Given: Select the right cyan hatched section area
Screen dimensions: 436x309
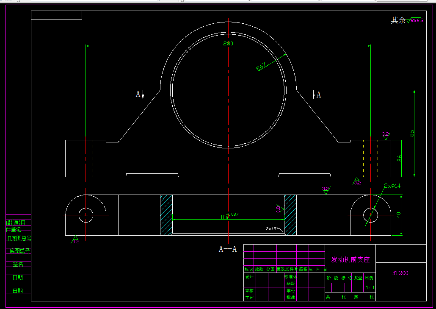Looking at the screenshot, I should click(290, 215).
